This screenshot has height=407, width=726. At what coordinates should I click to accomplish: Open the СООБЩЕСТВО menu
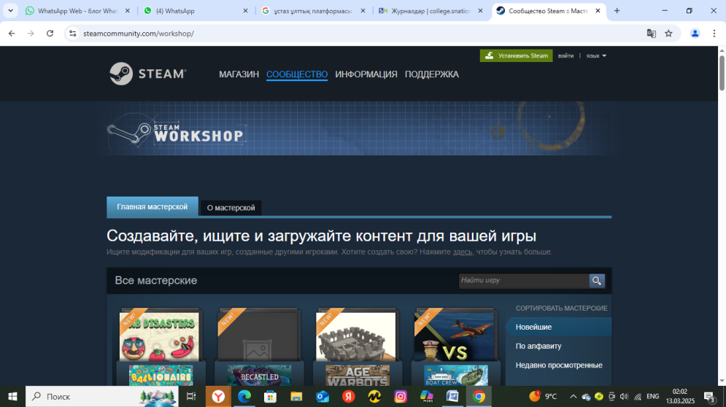pos(297,74)
